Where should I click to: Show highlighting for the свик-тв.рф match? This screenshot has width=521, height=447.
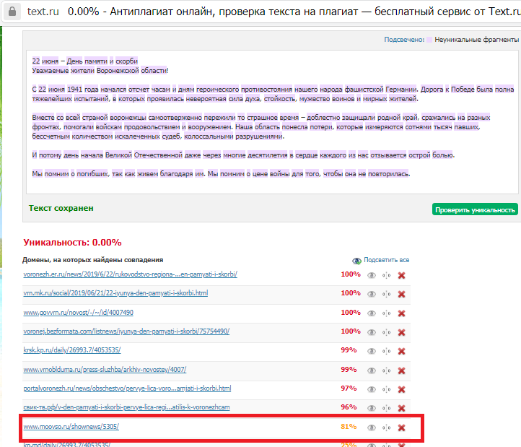372,408
